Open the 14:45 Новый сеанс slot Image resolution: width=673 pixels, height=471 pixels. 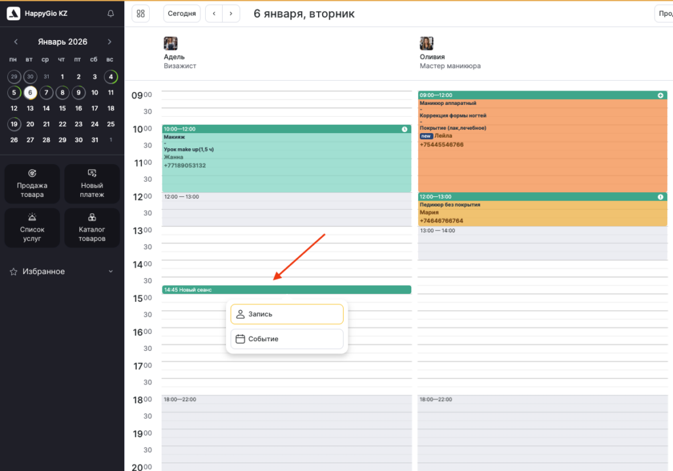(x=286, y=289)
